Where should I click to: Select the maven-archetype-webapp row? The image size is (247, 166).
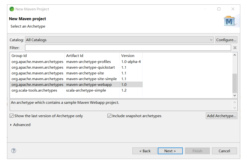click(76, 84)
